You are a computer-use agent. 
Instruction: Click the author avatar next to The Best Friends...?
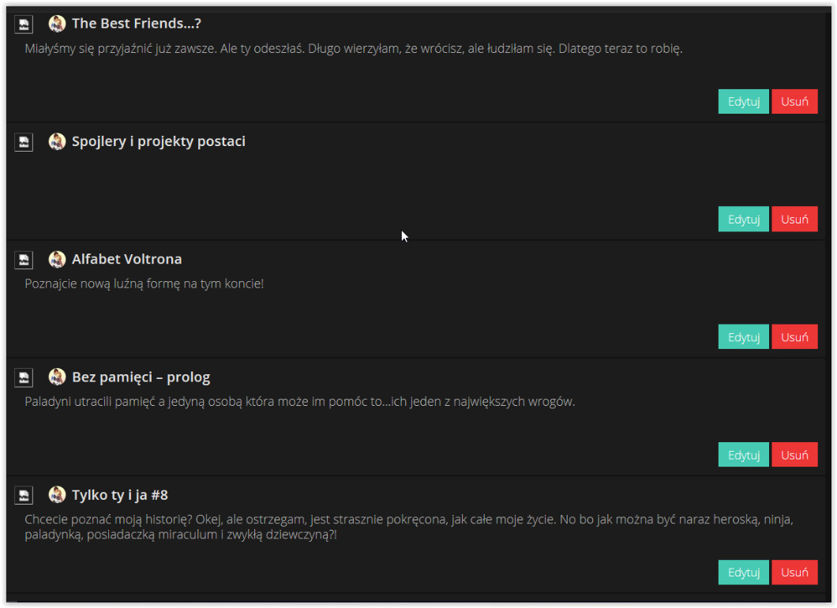tap(57, 24)
